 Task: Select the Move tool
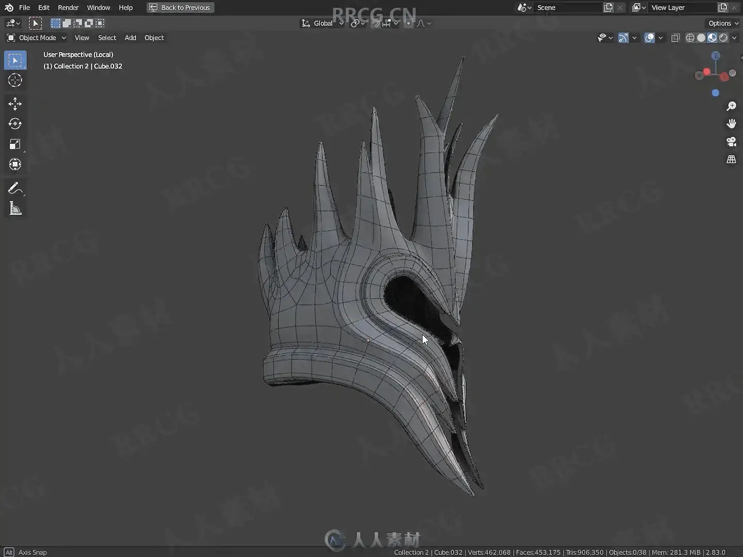(x=15, y=104)
